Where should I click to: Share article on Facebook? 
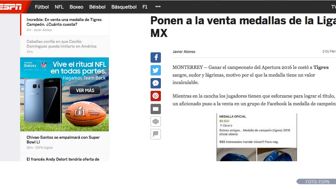tap(156, 57)
